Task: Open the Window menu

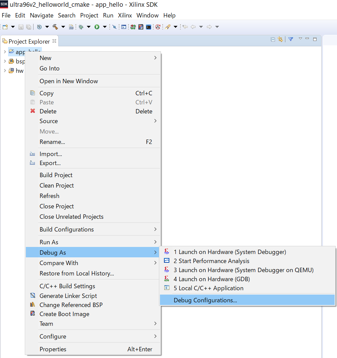Action: 148,15
